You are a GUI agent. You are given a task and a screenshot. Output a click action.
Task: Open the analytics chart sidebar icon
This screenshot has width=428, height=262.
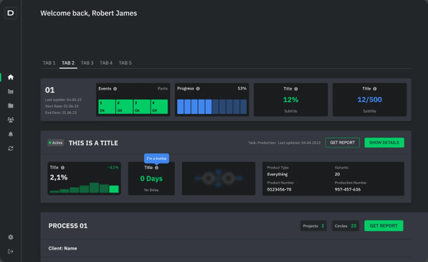(11, 92)
